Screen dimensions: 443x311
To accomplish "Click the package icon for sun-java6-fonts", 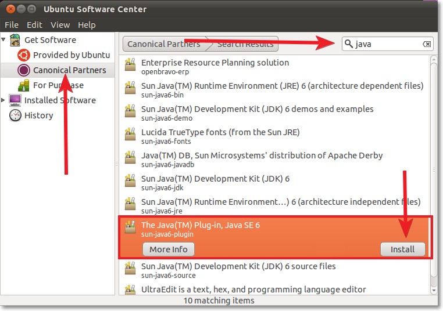I will (x=130, y=134).
